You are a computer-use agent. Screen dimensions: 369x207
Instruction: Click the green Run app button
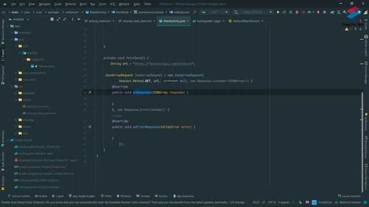[278, 12]
